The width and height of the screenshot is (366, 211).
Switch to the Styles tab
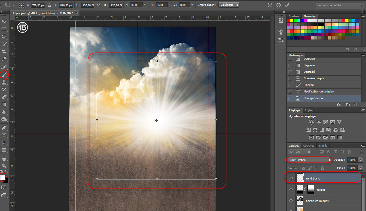[309, 110]
